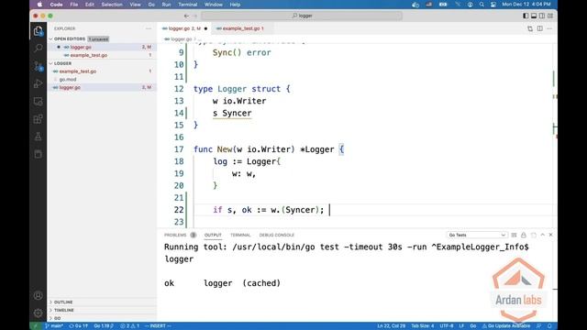Open logger.go in the LOGGER folder
The image size is (587, 330).
click(x=102, y=87)
